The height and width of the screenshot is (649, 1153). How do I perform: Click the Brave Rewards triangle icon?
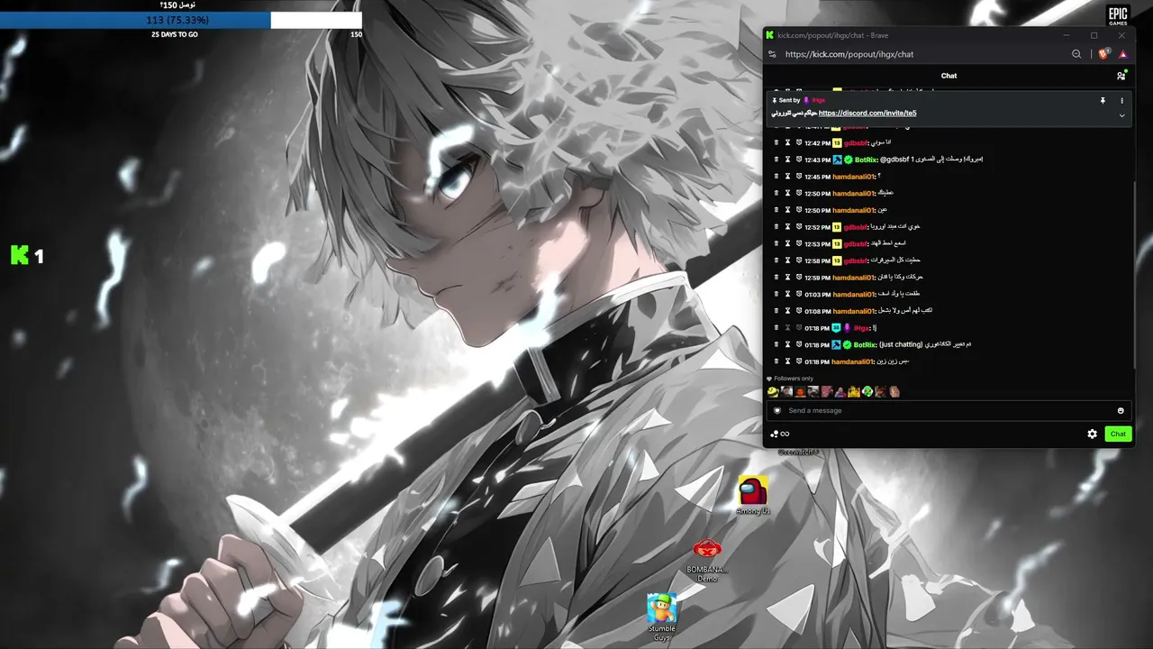pyautogui.click(x=1123, y=54)
